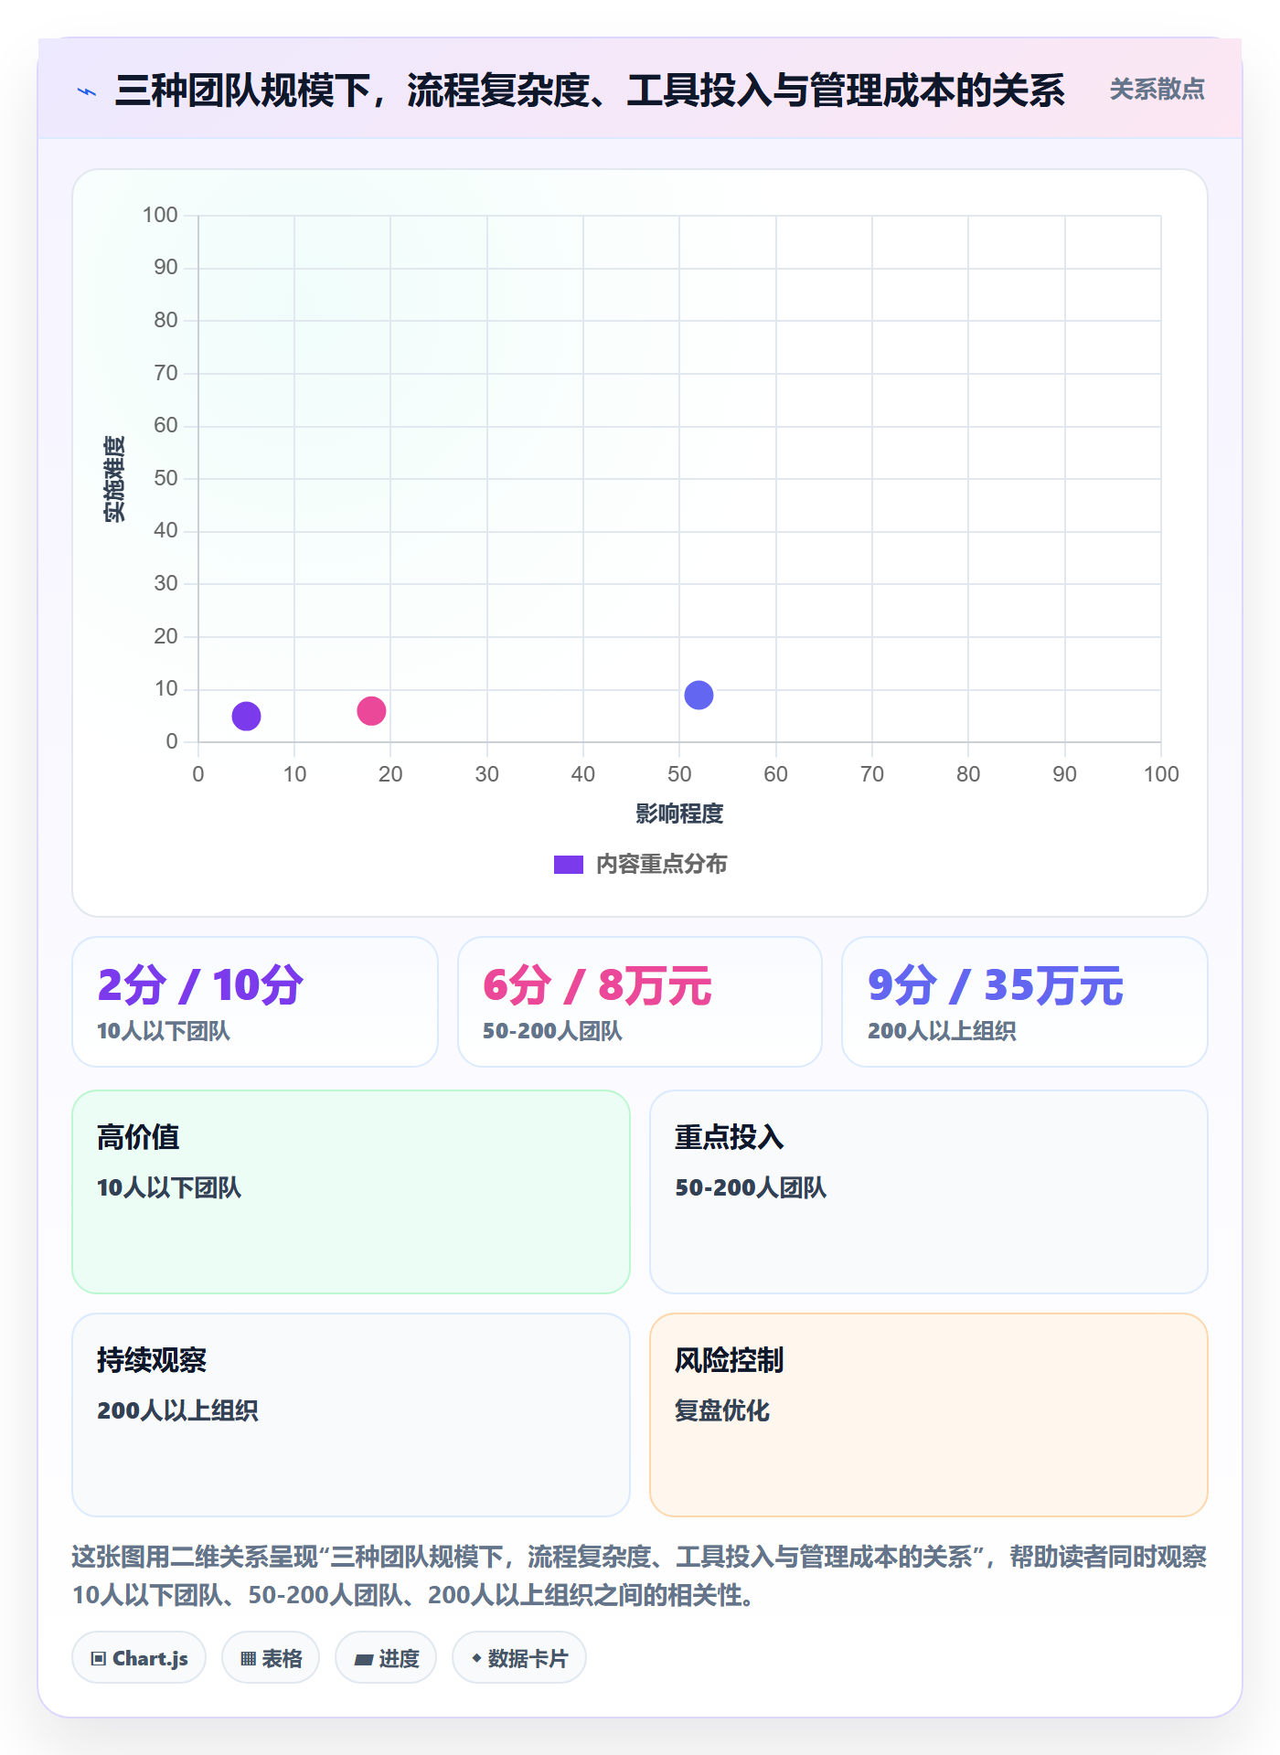The height and width of the screenshot is (1755, 1280).
Task: Open the 高价值 quadrant card
Action: point(351,1192)
